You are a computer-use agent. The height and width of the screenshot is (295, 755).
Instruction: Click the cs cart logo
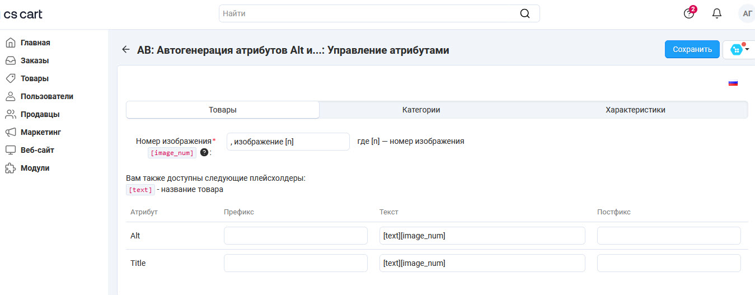point(23,14)
